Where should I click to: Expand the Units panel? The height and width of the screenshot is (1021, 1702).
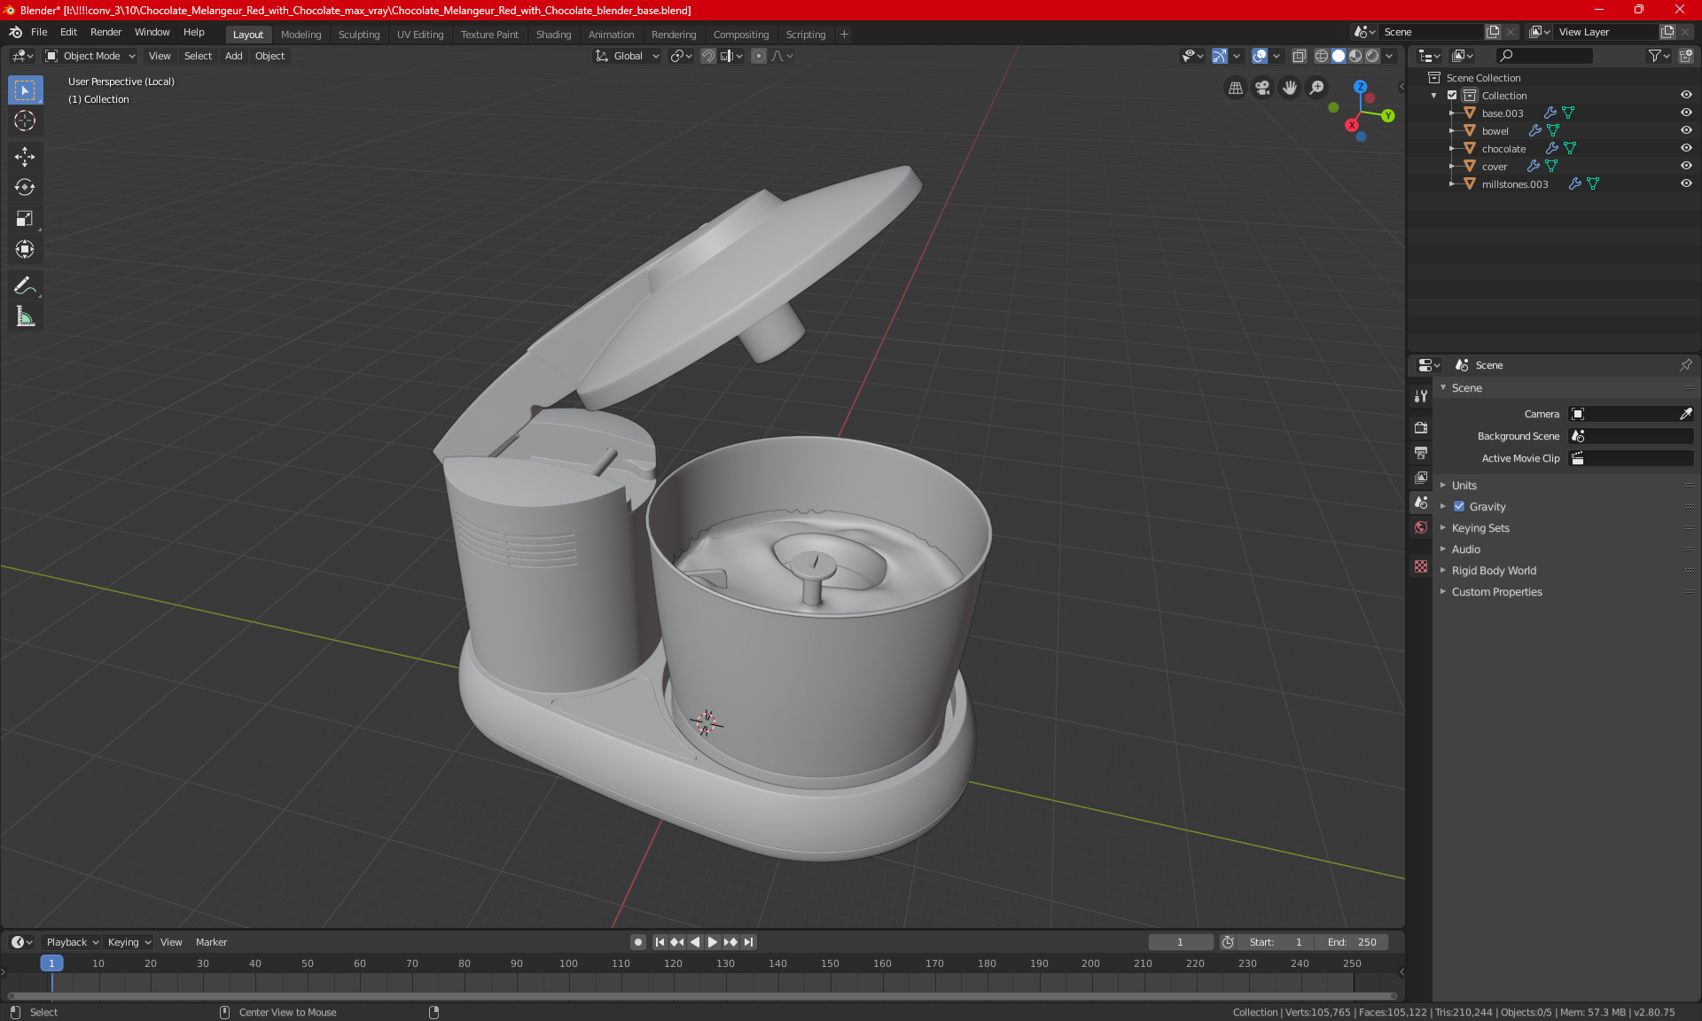tap(1464, 486)
